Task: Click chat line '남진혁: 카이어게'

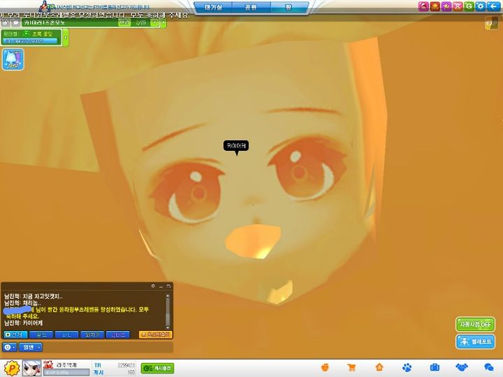Action: click(x=23, y=323)
